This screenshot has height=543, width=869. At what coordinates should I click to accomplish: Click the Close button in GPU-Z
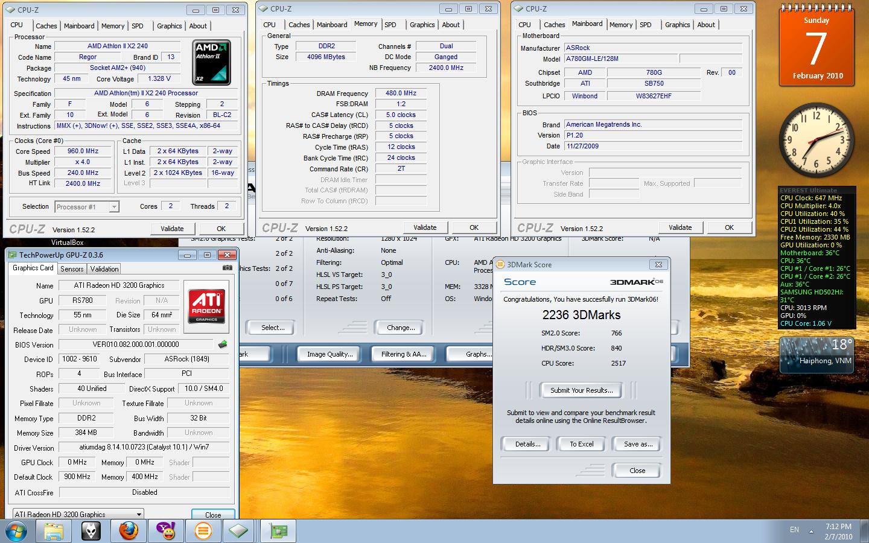point(213,515)
